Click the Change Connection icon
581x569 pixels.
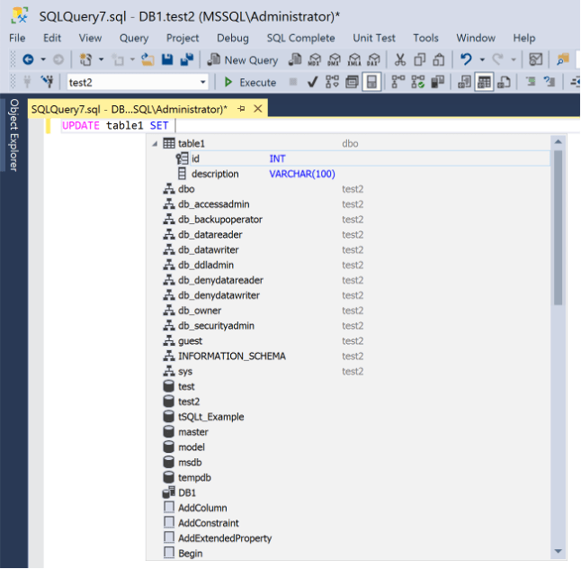47,82
